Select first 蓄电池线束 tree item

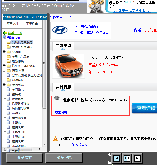pyautogui.click(x=19, y=118)
